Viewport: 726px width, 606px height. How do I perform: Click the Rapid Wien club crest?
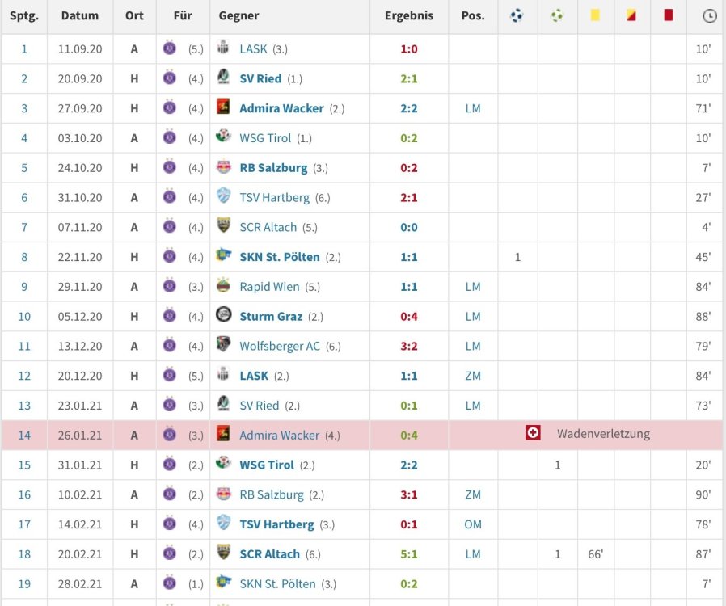pos(224,286)
